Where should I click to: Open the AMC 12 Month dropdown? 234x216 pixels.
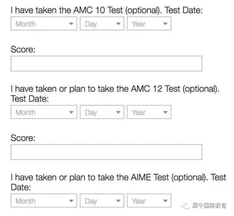[44, 112]
